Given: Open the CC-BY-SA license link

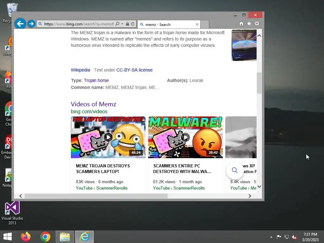Looking at the screenshot, I should pyautogui.click(x=134, y=70).
